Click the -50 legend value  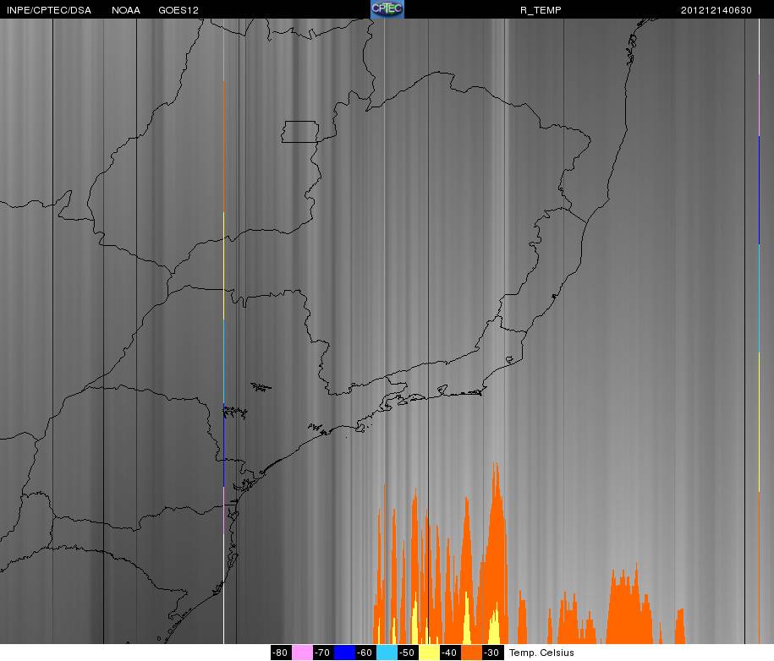409,653
